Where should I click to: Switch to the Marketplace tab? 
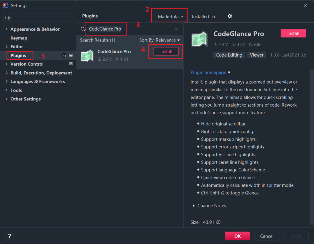pyautogui.click(x=170, y=17)
